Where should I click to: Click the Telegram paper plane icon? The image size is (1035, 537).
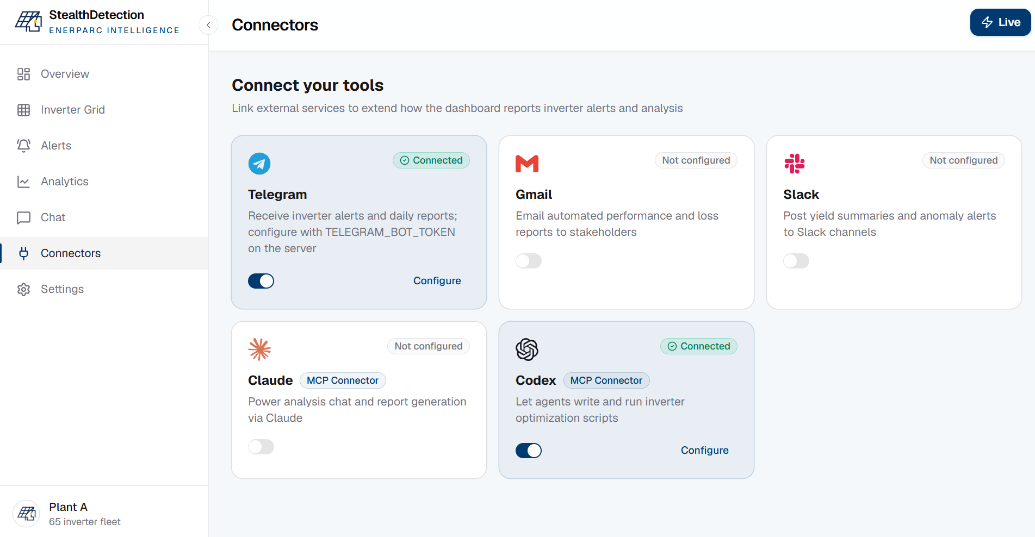tap(259, 164)
